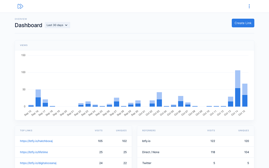Image resolution: width=269 pixels, height=168 pixels.
Task: Select the Oct 15 bar in chart
Action: [x=245, y=95]
